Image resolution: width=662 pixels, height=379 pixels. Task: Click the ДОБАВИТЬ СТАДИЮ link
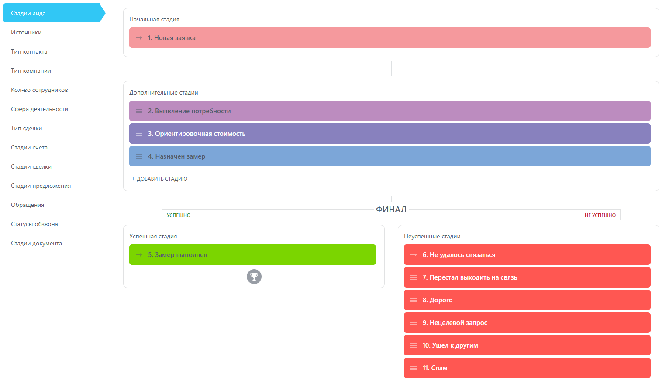(x=159, y=179)
